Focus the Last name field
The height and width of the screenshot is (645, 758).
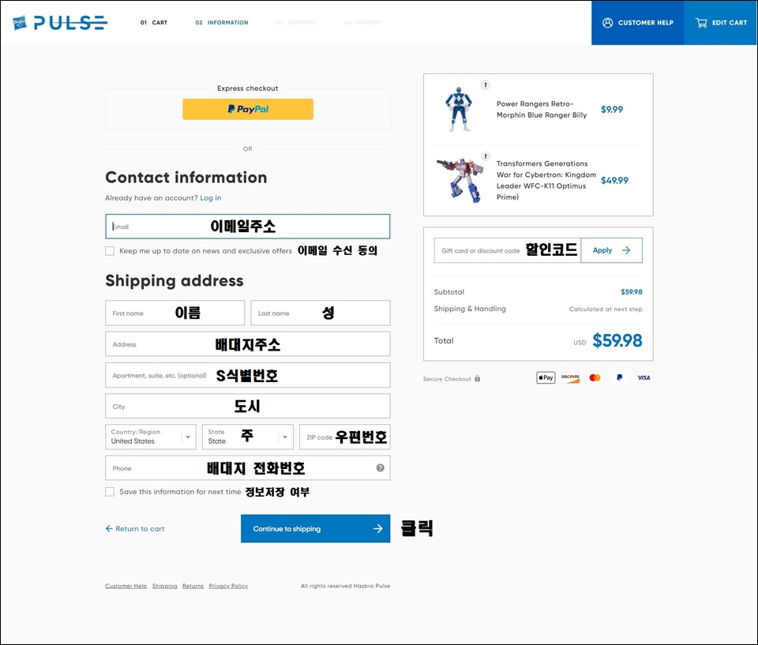click(321, 313)
